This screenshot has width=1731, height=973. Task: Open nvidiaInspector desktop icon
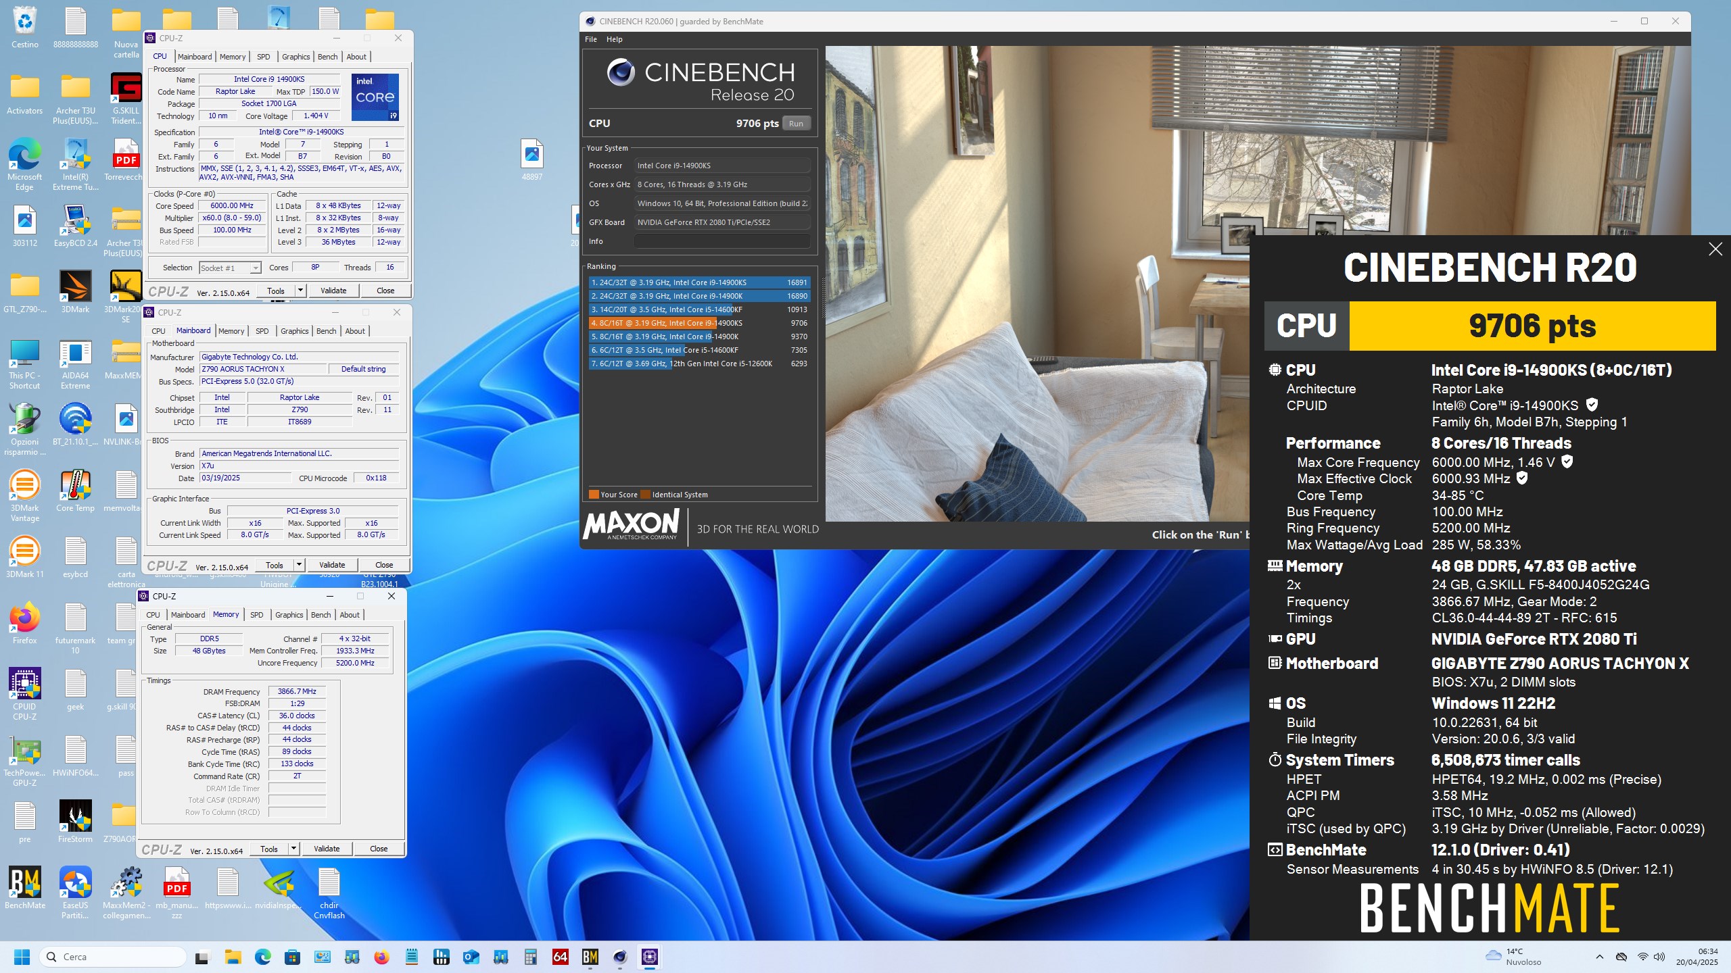[x=279, y=888]
